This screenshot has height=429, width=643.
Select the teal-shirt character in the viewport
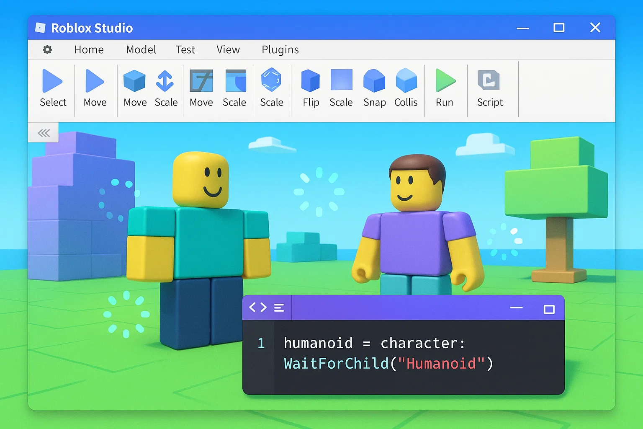coord(198,250)
